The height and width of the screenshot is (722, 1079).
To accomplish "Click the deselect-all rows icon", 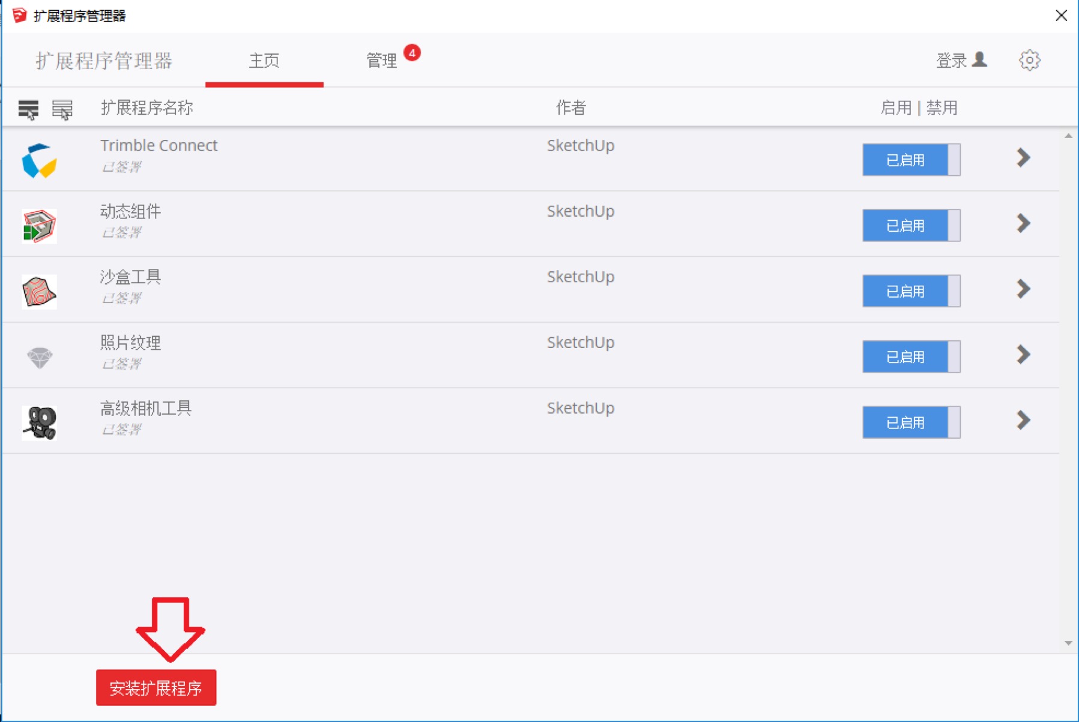I will click(x=62, y=110).
